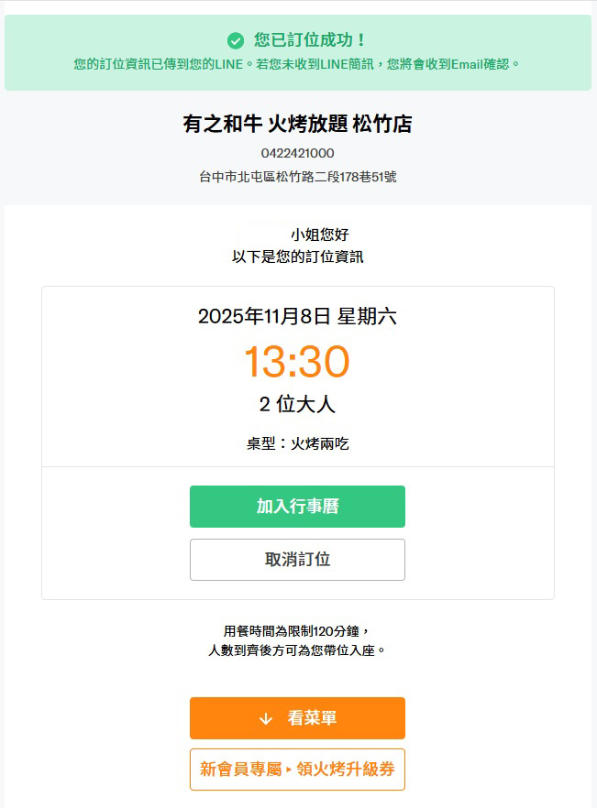Click the 您已訂位成功 success banner
Image resolution: width=597 pixels, height=808 pixels.
pos(298,39)
